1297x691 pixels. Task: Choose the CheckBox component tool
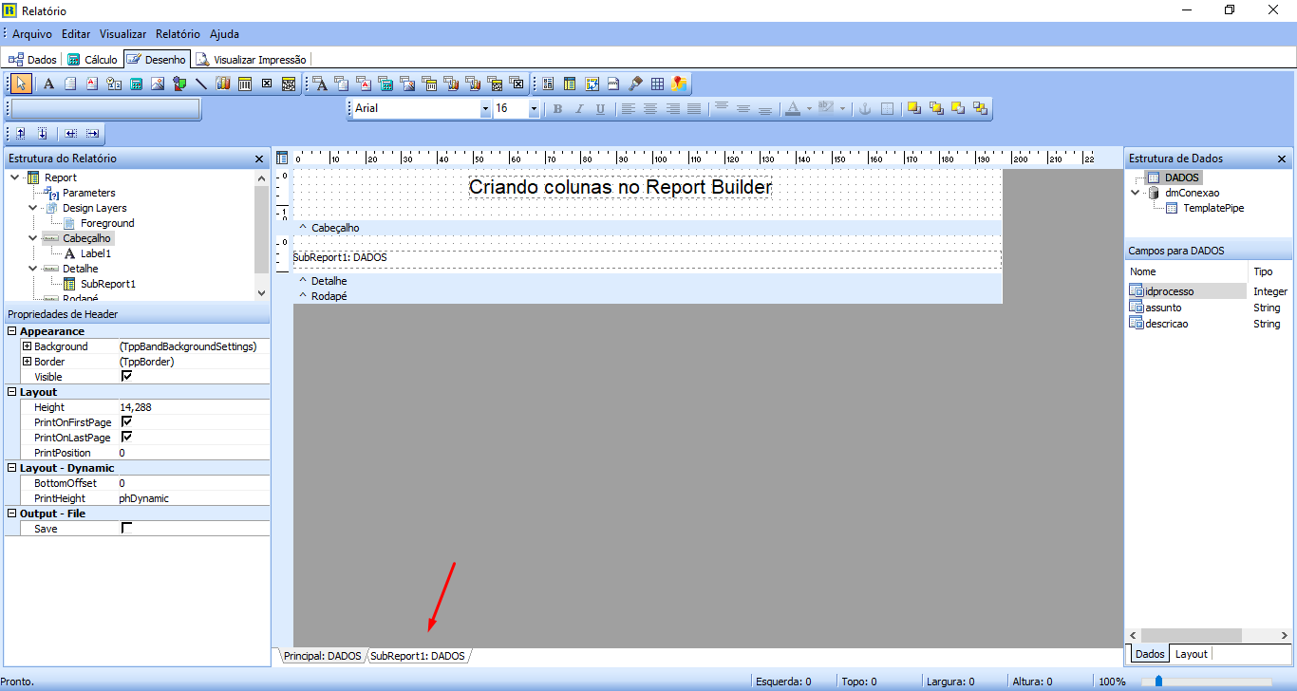tap(267, 84)
